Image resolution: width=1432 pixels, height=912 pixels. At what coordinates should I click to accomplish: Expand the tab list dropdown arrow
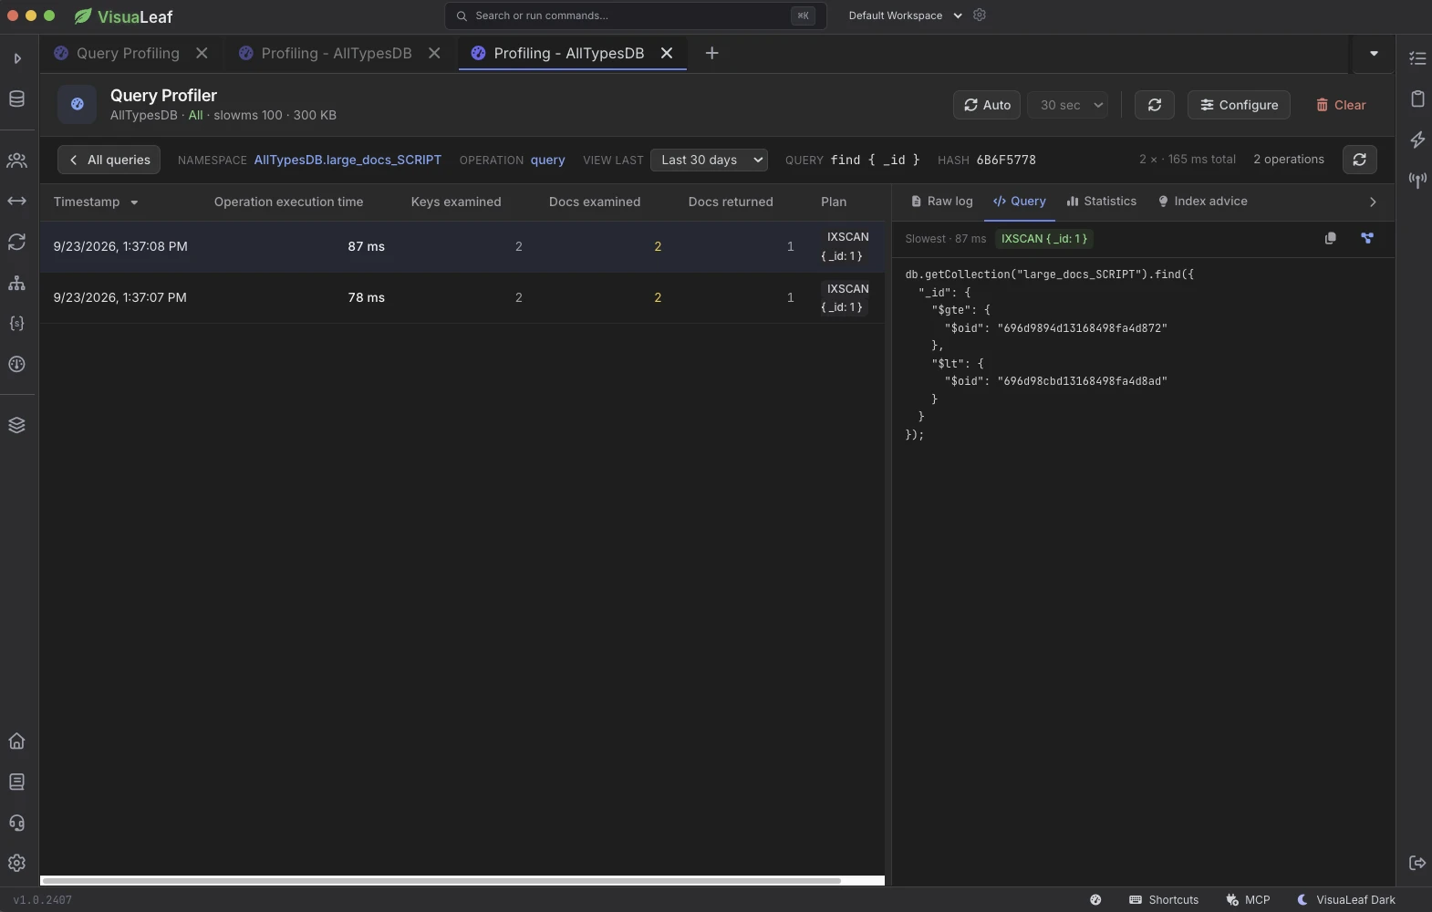[x=1374, y=54]
